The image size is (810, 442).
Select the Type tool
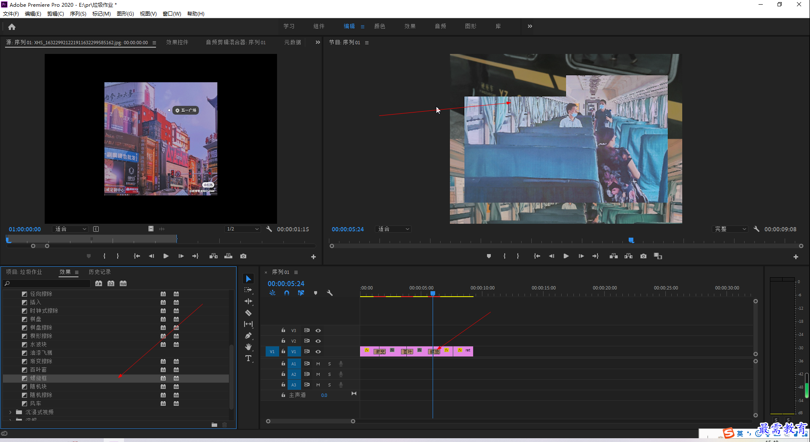click(248, 359)
